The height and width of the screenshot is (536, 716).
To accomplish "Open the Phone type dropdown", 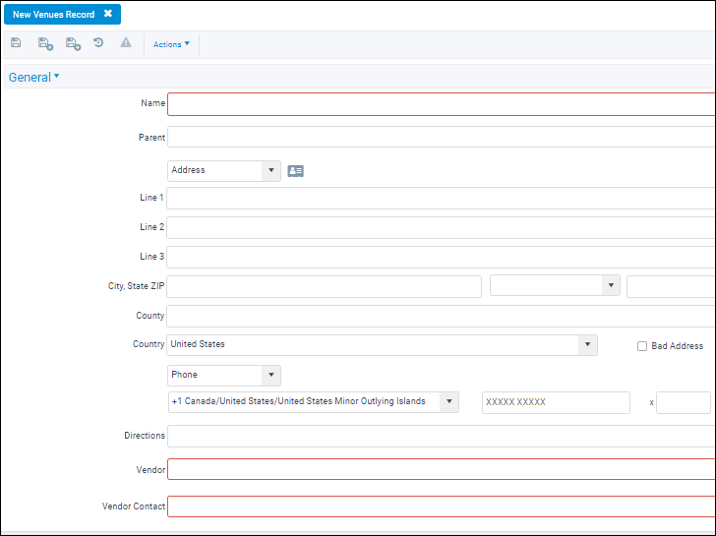I will point(224,376).
